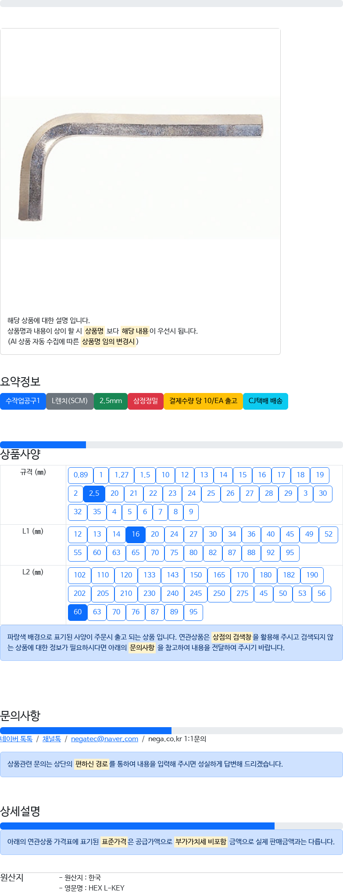Select size 32 in 규격 row
The image size is (343, 894).
(x=78, y=512)
